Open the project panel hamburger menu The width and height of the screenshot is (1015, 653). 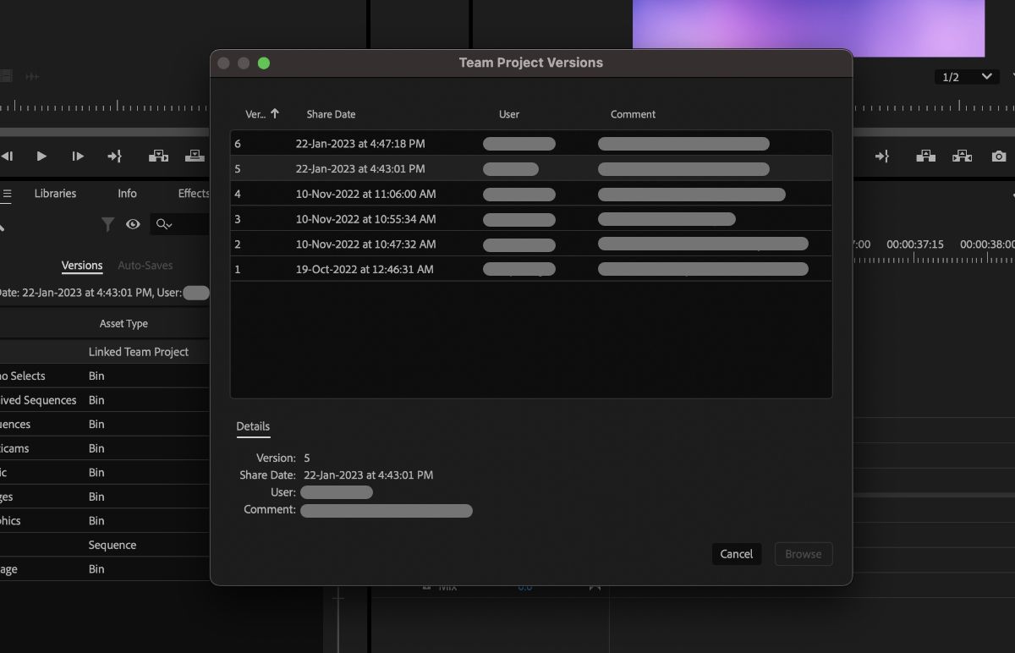pyautogui.click(x=7, y=193)
